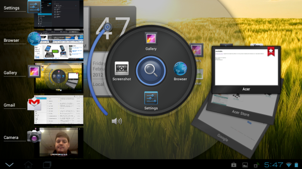Open Gmail icon in recent apps
Viewport: 302px width, 169px height.
pos(34,104)
